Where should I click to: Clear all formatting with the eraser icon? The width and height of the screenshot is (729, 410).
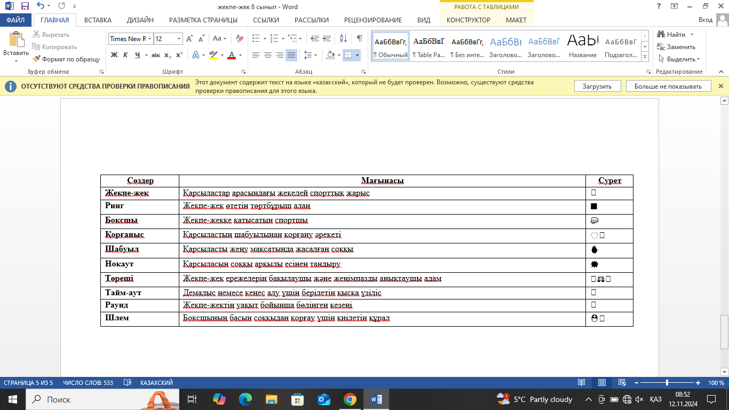point(240,38)
